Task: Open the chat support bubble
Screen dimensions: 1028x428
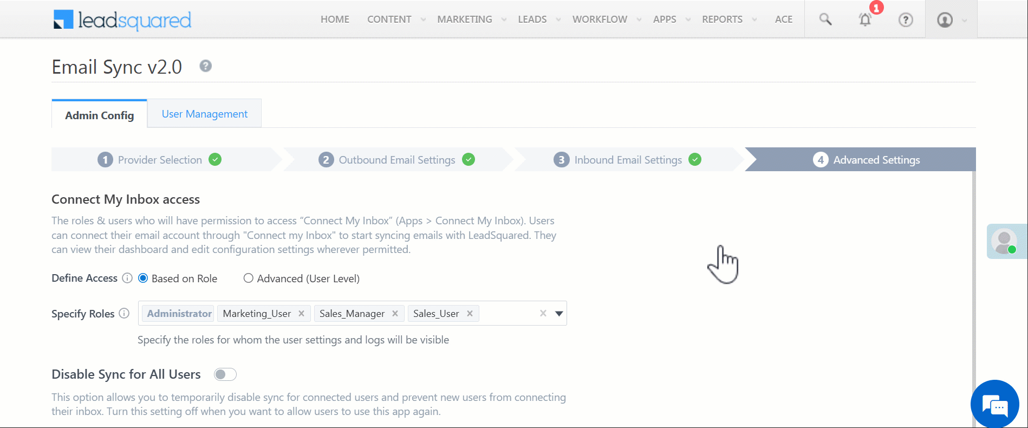Action: coord(995,404)
